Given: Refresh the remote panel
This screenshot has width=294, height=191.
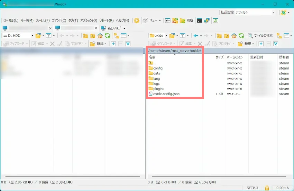Looking at the screenshot, I should click(x=241, y=35).
